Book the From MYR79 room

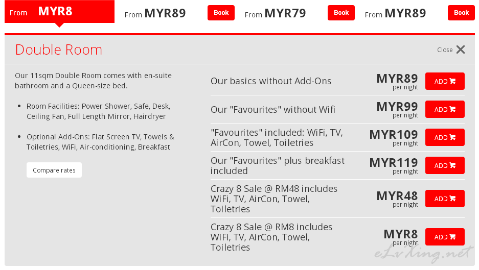pos(341,13)
